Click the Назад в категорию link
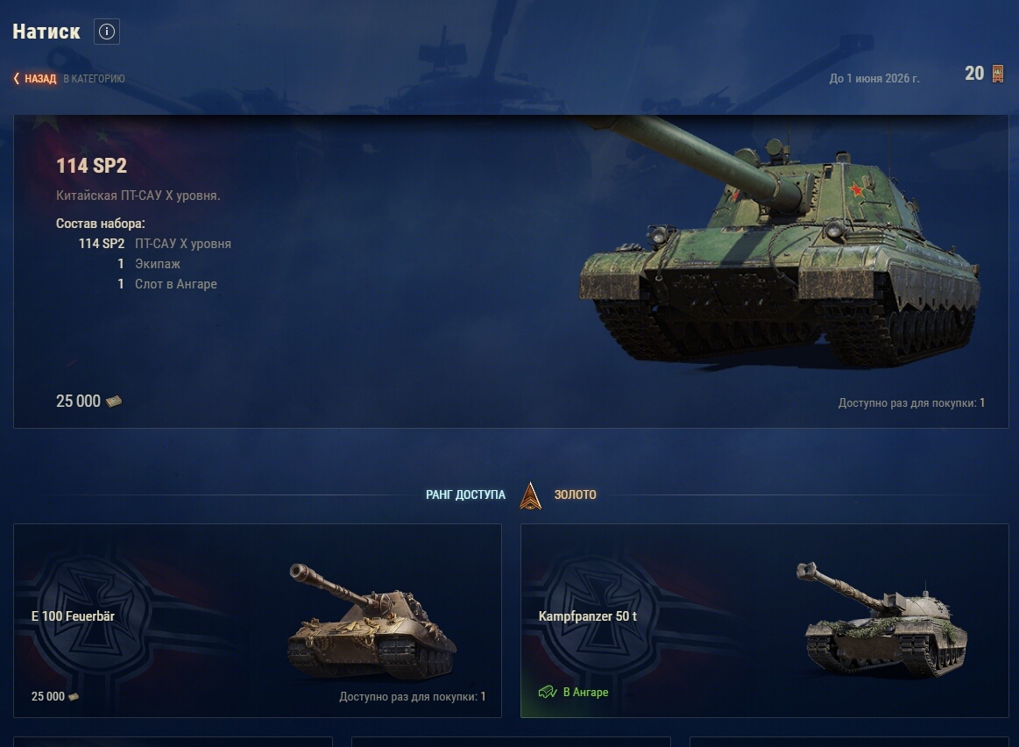Image resolution: width=1019 pixels, height=747 pixels. pyautogui.click(x=69, y=78)
